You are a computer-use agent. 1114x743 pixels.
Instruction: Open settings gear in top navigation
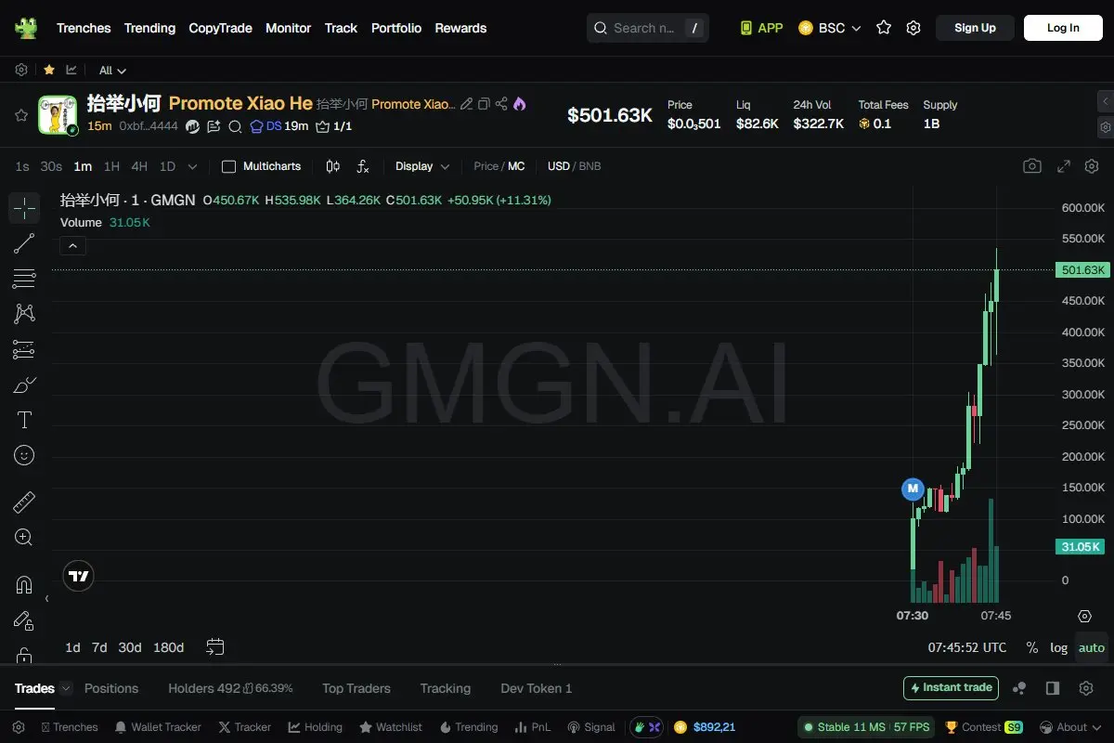[x=913, y=28]
